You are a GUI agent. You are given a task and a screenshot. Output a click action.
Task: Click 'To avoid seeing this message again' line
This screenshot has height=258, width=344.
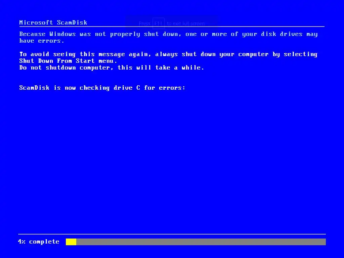(x=169, y=54)
